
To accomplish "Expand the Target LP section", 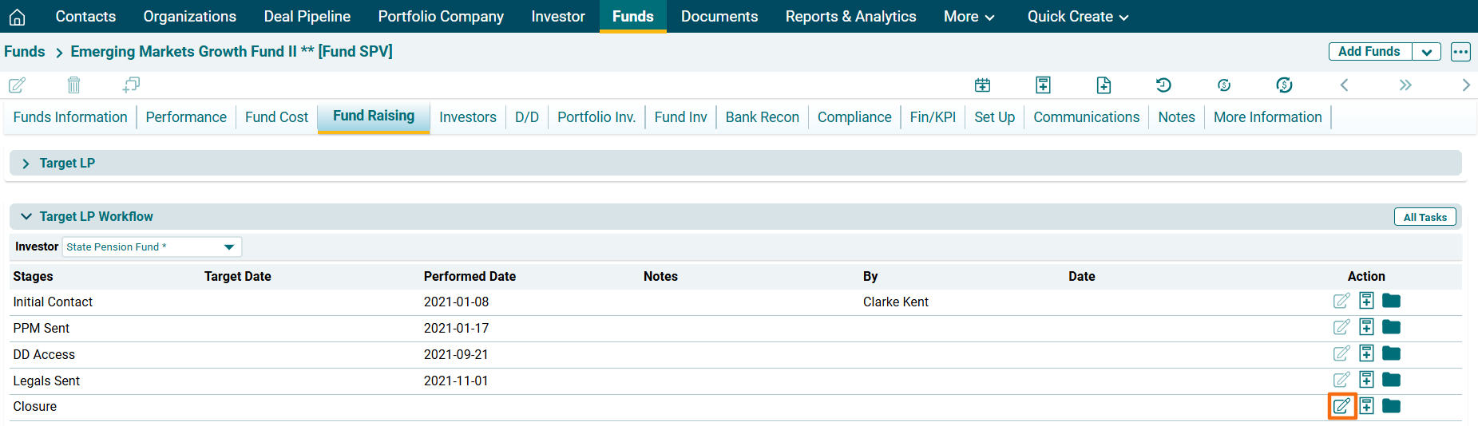I will pos(26,164).
